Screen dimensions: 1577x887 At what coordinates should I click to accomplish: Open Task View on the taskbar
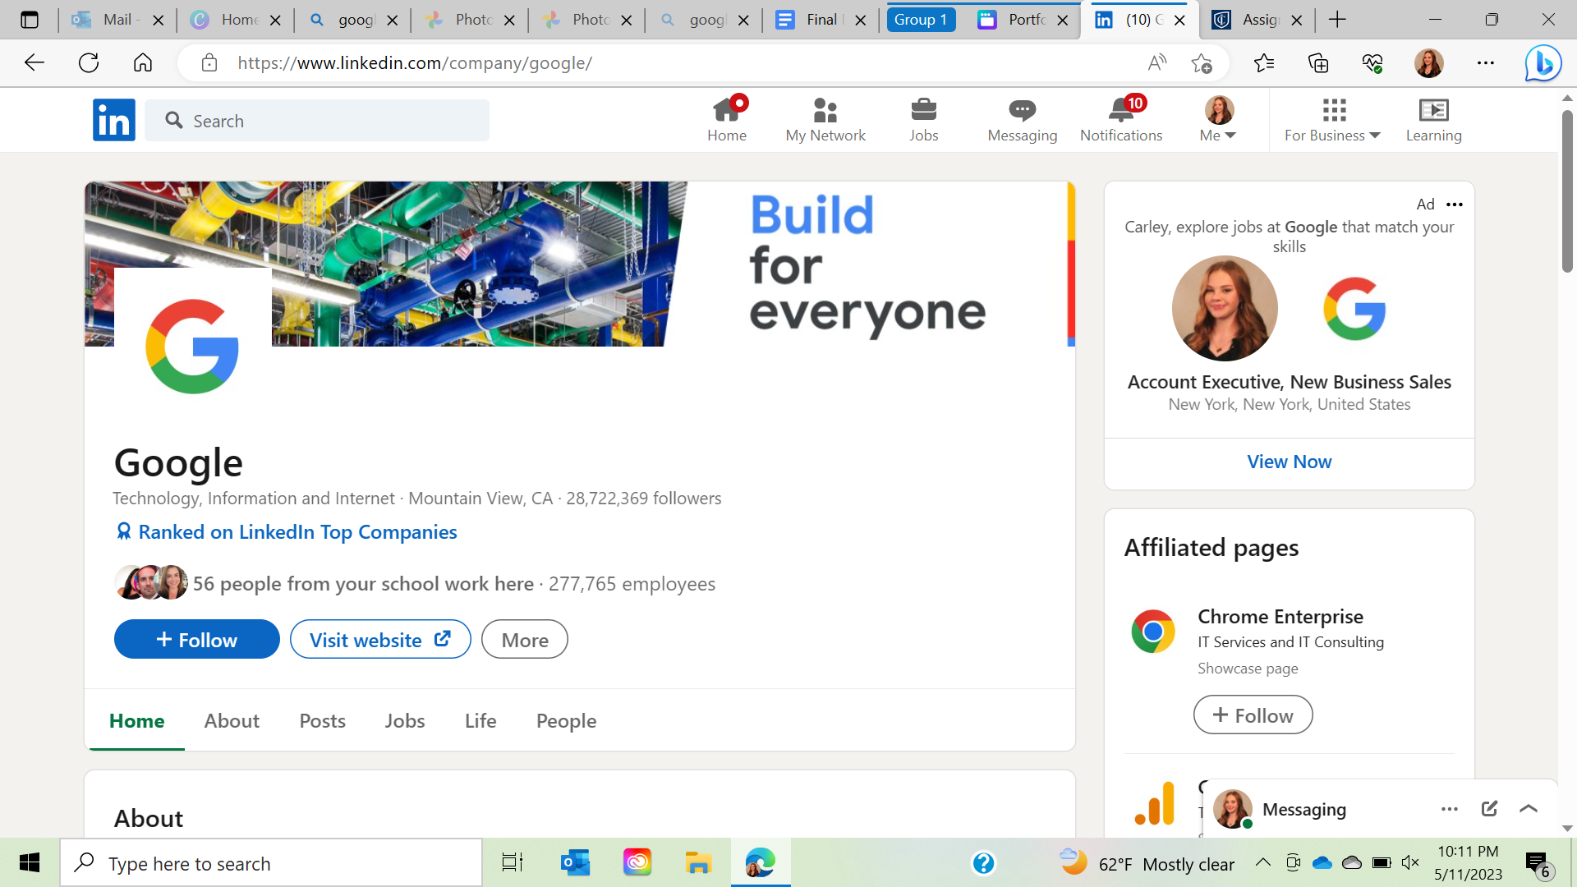tap(513, 862)
